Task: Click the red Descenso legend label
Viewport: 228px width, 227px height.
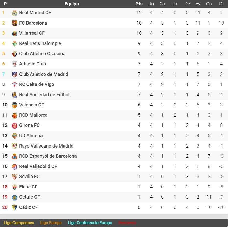Action: tap(127, 223)
